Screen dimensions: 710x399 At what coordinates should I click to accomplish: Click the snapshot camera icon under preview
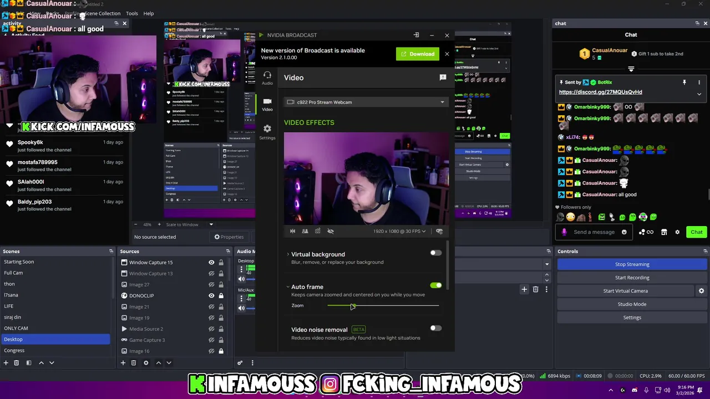pyautogui.click(x=318, y=231)
